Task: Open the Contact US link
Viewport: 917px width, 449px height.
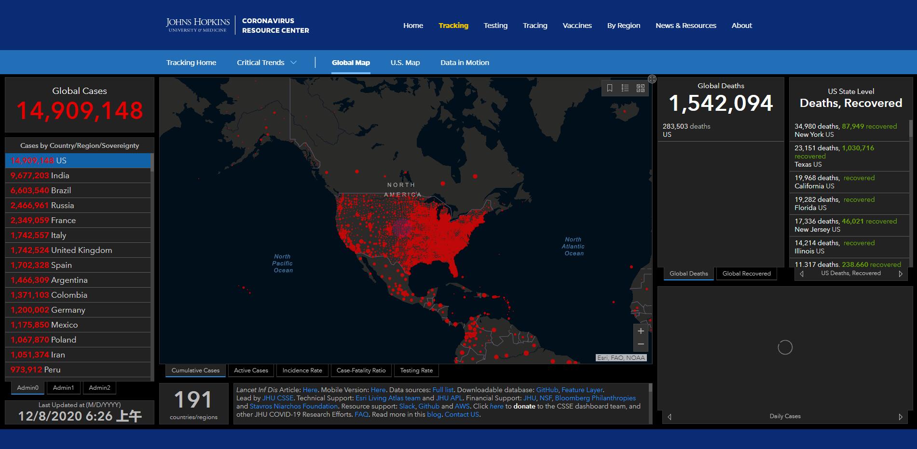Action: point(462,414)
